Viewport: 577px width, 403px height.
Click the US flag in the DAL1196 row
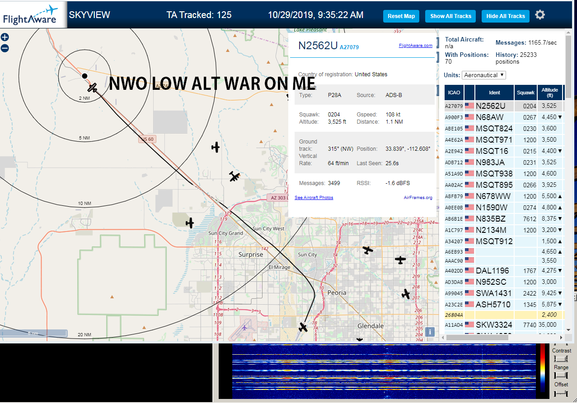[x=469, y=271]
